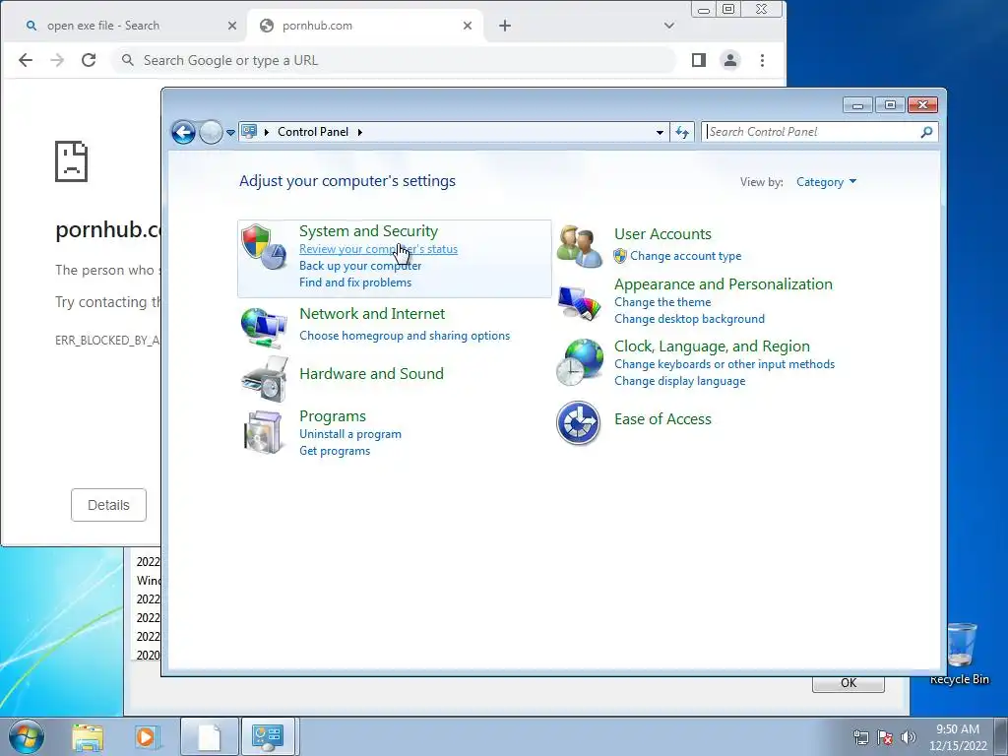The image size is (1008, 756).
Task: Click the Action Center flag tray icon
Action: 885,737
